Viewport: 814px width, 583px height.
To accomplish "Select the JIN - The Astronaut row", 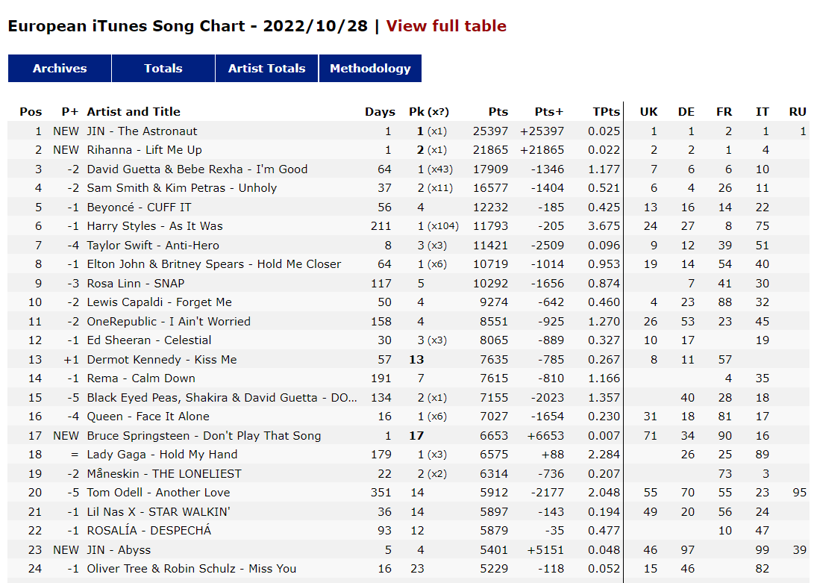I will tap(409, 131).
